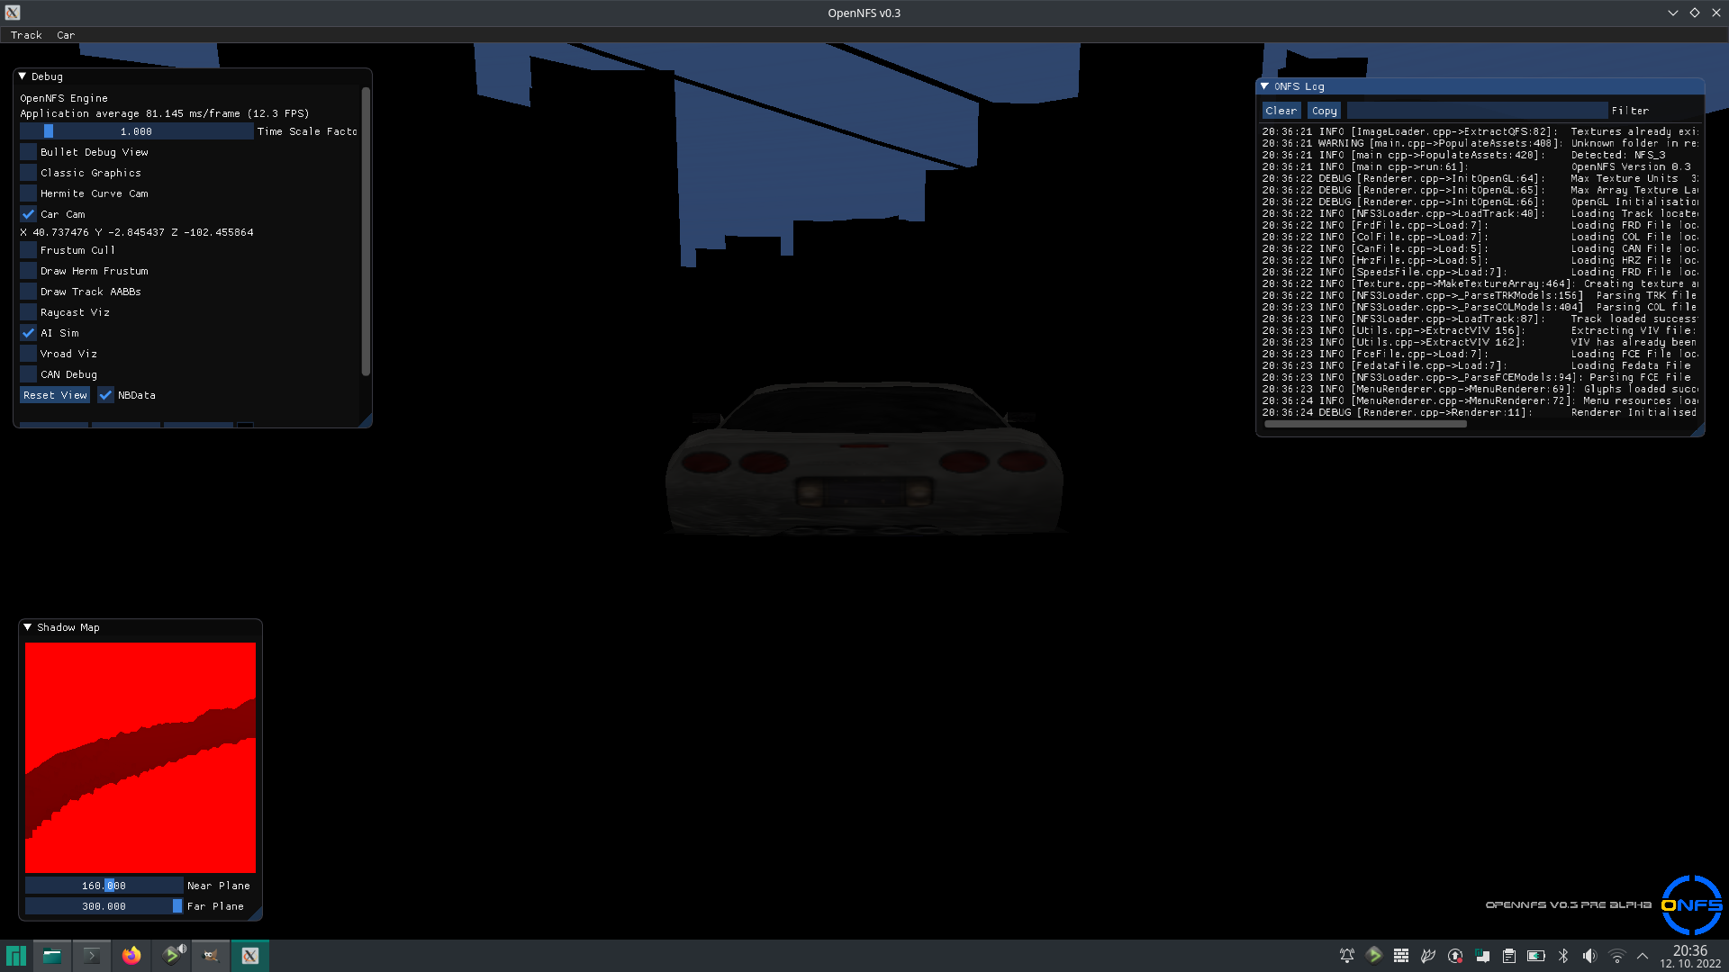The width and height of the screenshot is (1729, 972).
Task: Collapse the Debug panel
Action: coord(23,76)
